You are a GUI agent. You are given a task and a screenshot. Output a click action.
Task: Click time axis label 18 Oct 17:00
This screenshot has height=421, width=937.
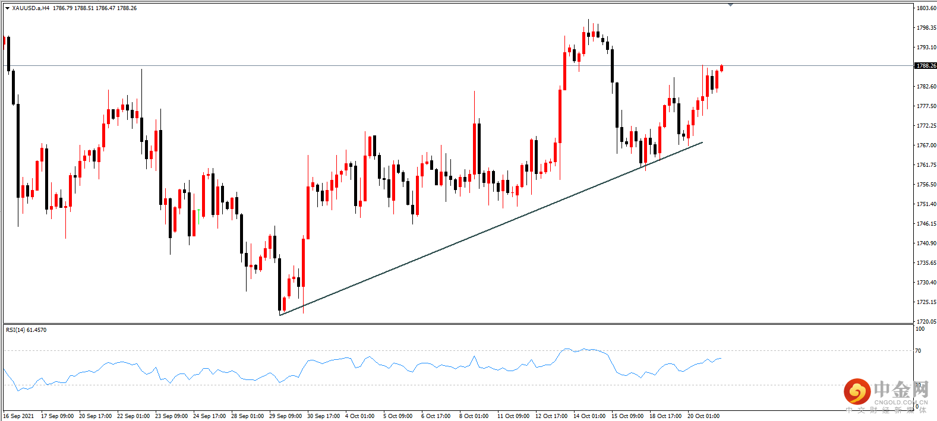[665, 416]
